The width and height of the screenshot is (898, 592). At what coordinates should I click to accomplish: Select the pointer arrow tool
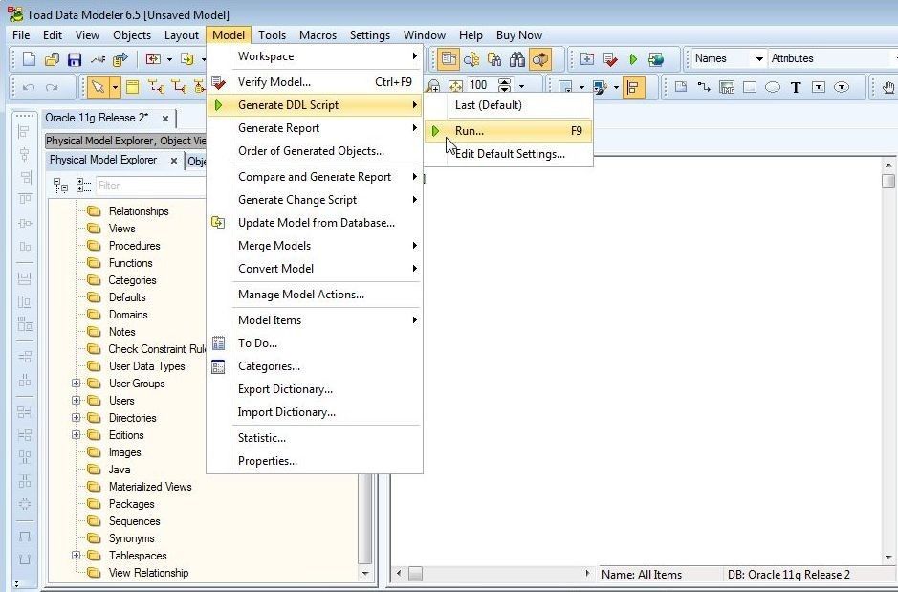[98, 87]
